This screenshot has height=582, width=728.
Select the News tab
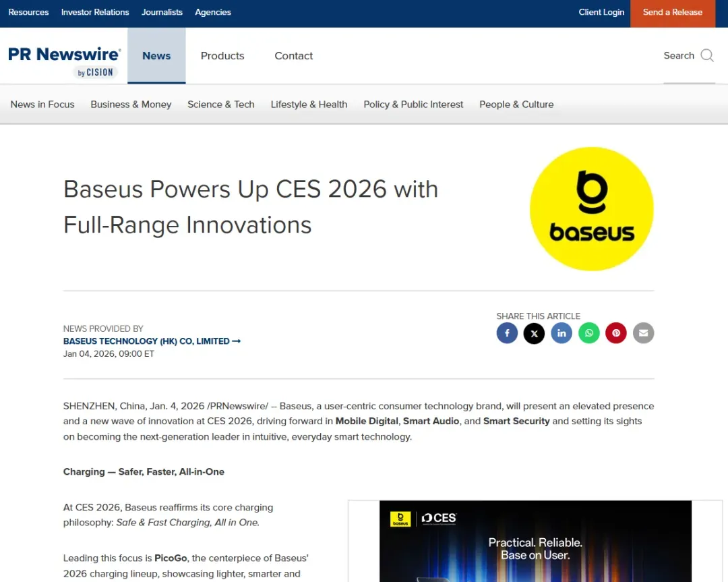click(x=156, y=56)
